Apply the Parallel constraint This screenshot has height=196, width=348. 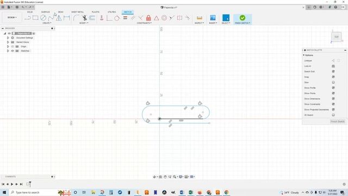133,18
